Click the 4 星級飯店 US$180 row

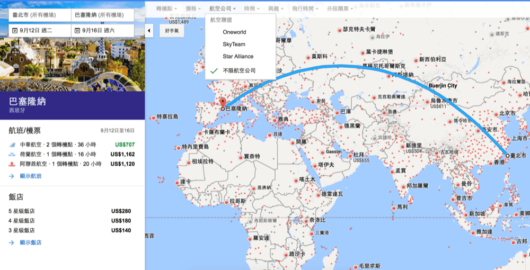tap(70, 221)
